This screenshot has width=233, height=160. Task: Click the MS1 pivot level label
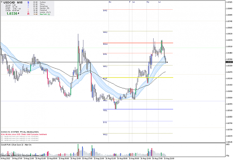tap(105, 101)
